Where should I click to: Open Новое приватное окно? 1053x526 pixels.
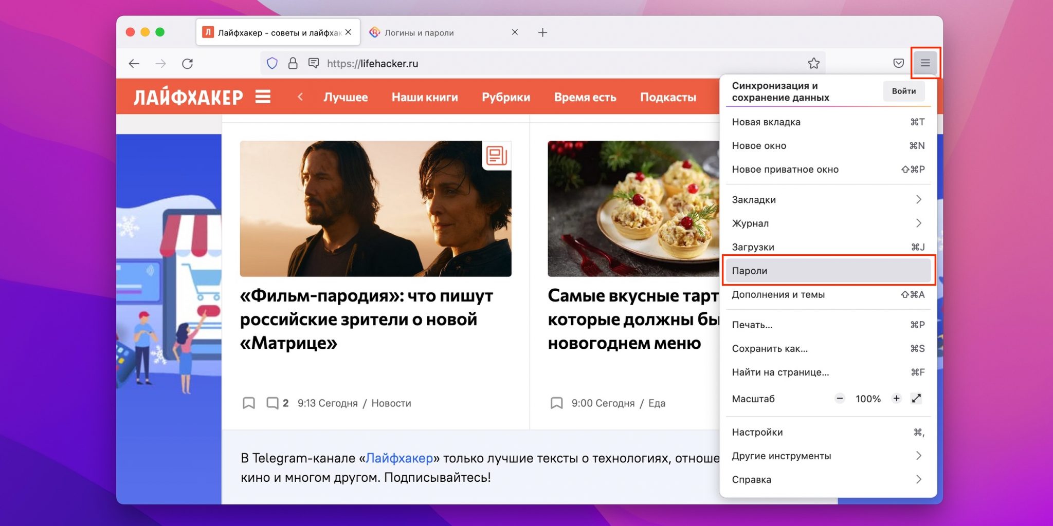tap(828, 169)
